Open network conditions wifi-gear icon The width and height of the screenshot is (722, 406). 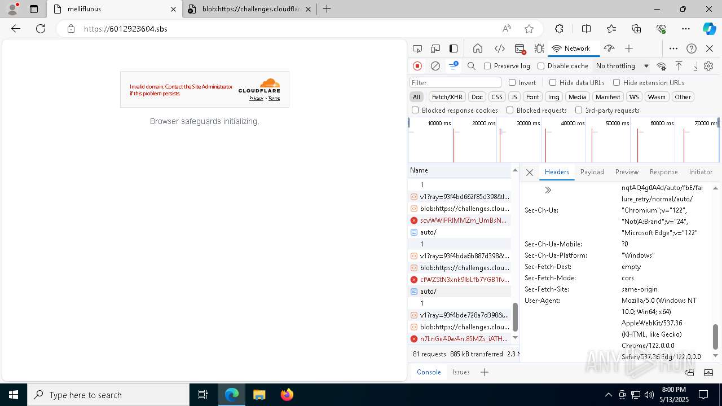point(662,66)
